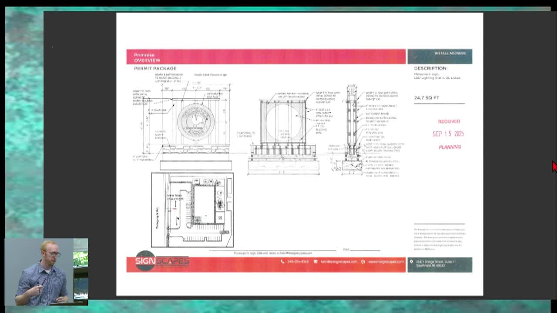This screenshot has width=557, height=313.
Task: Click the email envelope icon in the footer
Action: coord(315,262)
